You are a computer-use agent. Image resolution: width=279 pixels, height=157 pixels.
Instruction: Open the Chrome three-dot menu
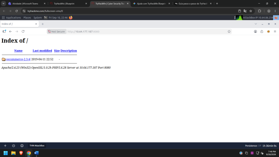(275, 11)
